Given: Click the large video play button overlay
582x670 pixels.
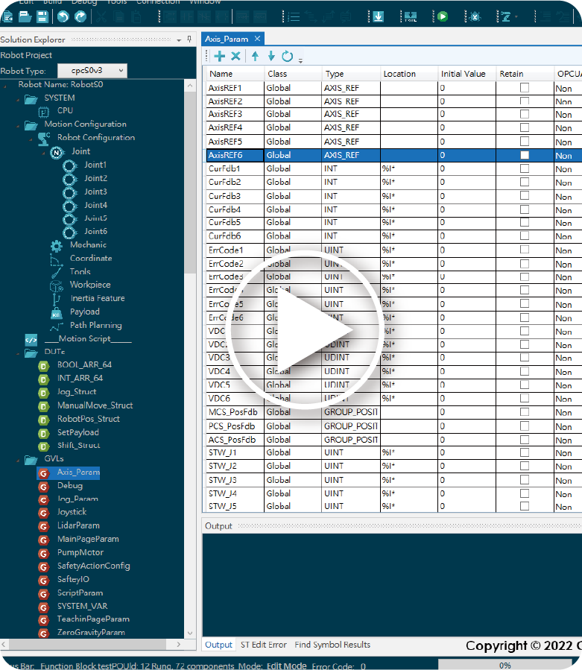Looking at the screenshot, I should click(x=307, y=332).
